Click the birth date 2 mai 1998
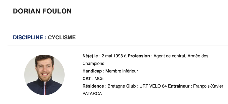228x104 pixels. click(112, 56)
